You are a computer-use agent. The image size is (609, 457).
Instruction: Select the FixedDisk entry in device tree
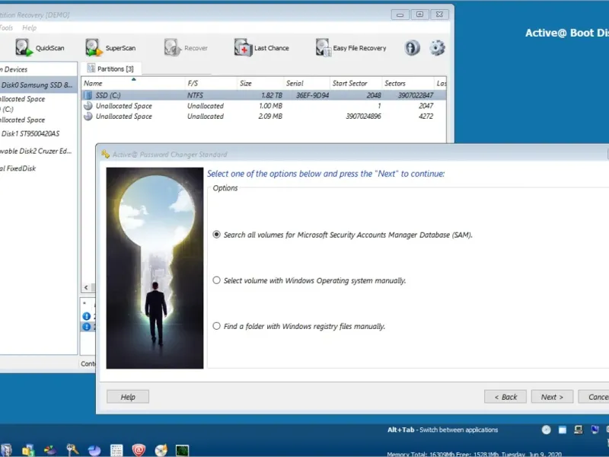(x=18, y=168)
